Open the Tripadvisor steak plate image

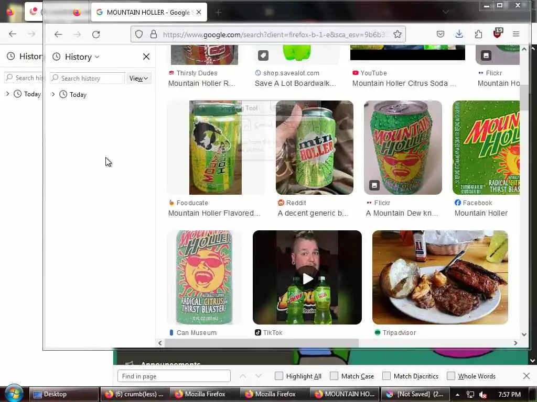coord(440,277)
